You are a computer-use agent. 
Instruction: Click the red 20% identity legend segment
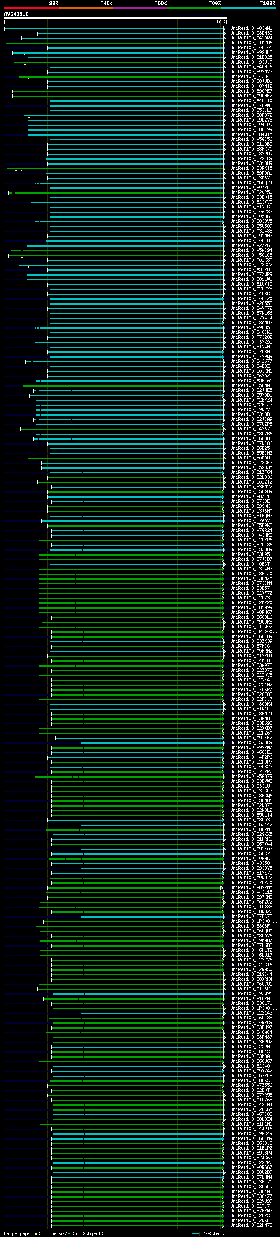(31, 8)
